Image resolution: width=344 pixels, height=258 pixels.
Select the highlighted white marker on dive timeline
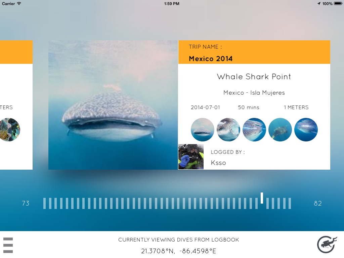coord(262,198)
